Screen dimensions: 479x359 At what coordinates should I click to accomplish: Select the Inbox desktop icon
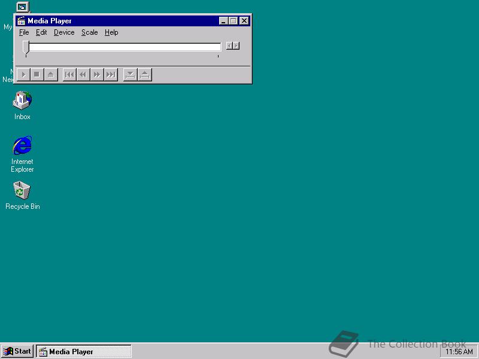click(22, 105)
